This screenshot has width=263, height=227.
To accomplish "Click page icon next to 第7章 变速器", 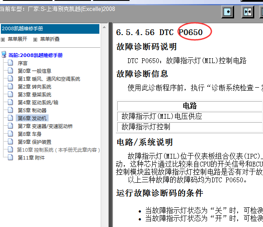I will (x=11, y=126).
